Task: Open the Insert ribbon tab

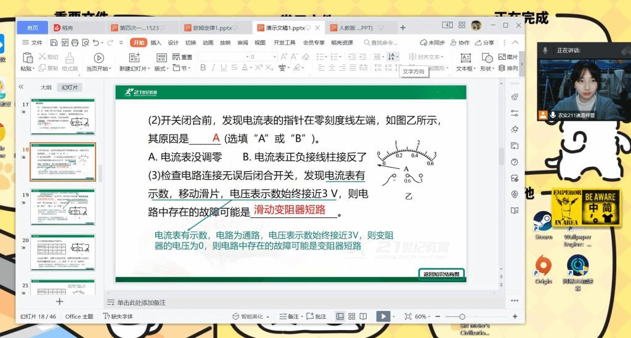Action: tap(156, 42)
